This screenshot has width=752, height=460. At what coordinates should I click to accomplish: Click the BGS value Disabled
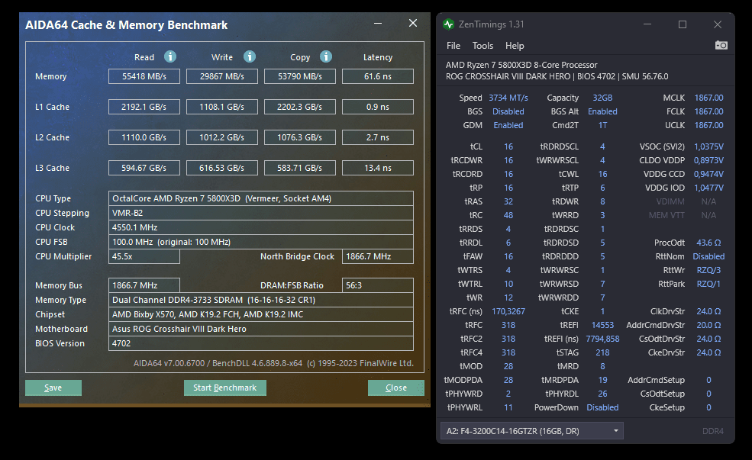point(508,111)
